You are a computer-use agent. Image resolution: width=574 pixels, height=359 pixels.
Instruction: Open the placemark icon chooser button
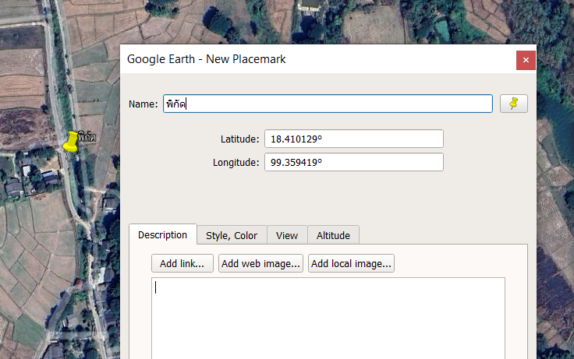coord(513,104)
